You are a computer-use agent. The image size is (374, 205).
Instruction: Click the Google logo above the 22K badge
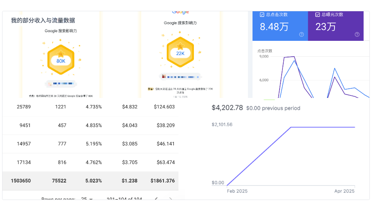click(x=180, y=12)
